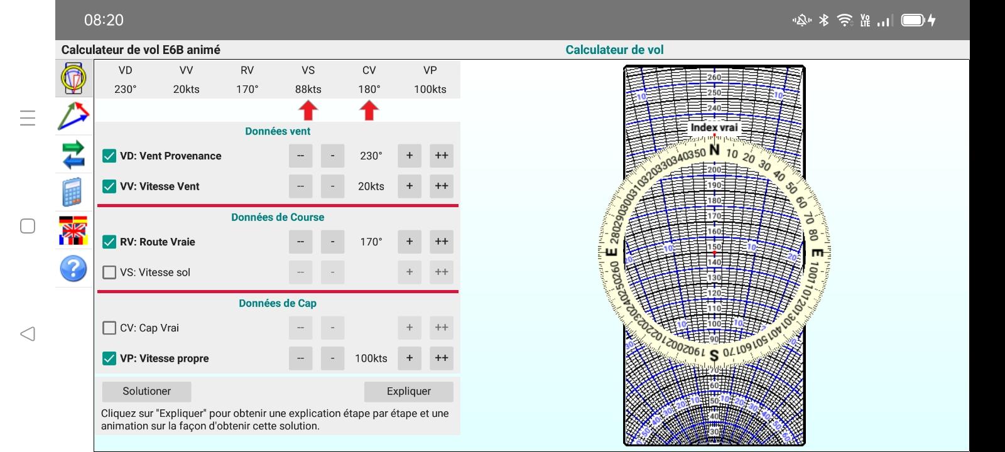Image resolution: width=1005 pixels, height=452 pixels.
Task: Decrease Route Vraie with -- button
Action: (301, 242)
